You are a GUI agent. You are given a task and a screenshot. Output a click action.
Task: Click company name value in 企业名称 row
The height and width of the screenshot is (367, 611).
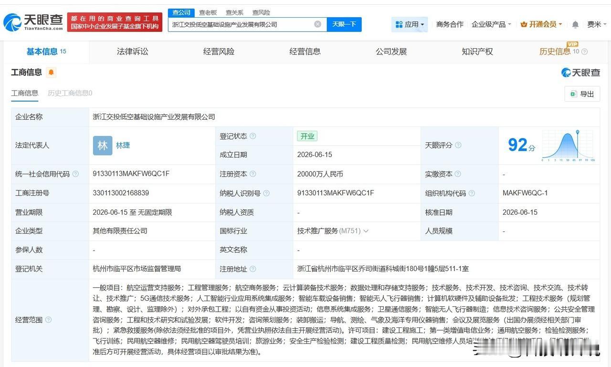tap(154, 117)
